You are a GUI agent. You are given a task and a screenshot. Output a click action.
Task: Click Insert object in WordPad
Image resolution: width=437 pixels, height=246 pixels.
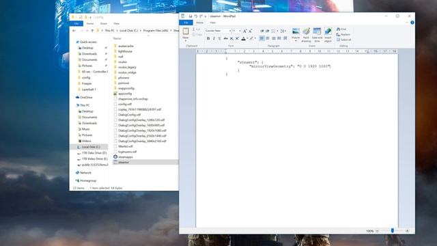pyautogui.click(x=328, y=35)
